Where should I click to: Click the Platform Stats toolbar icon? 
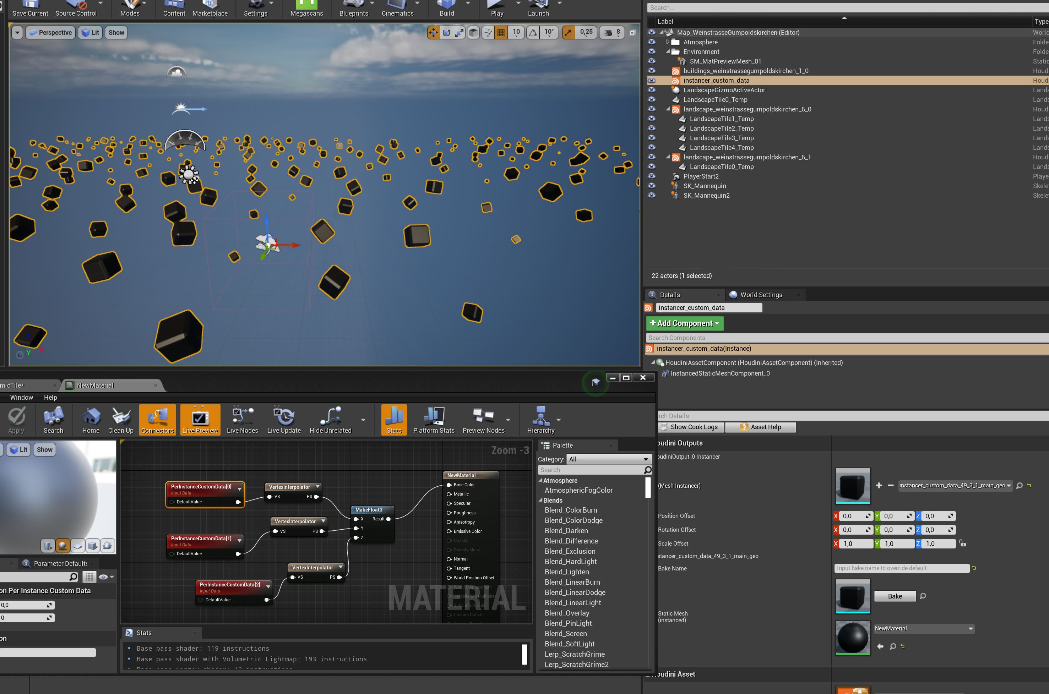pos(434,420)
